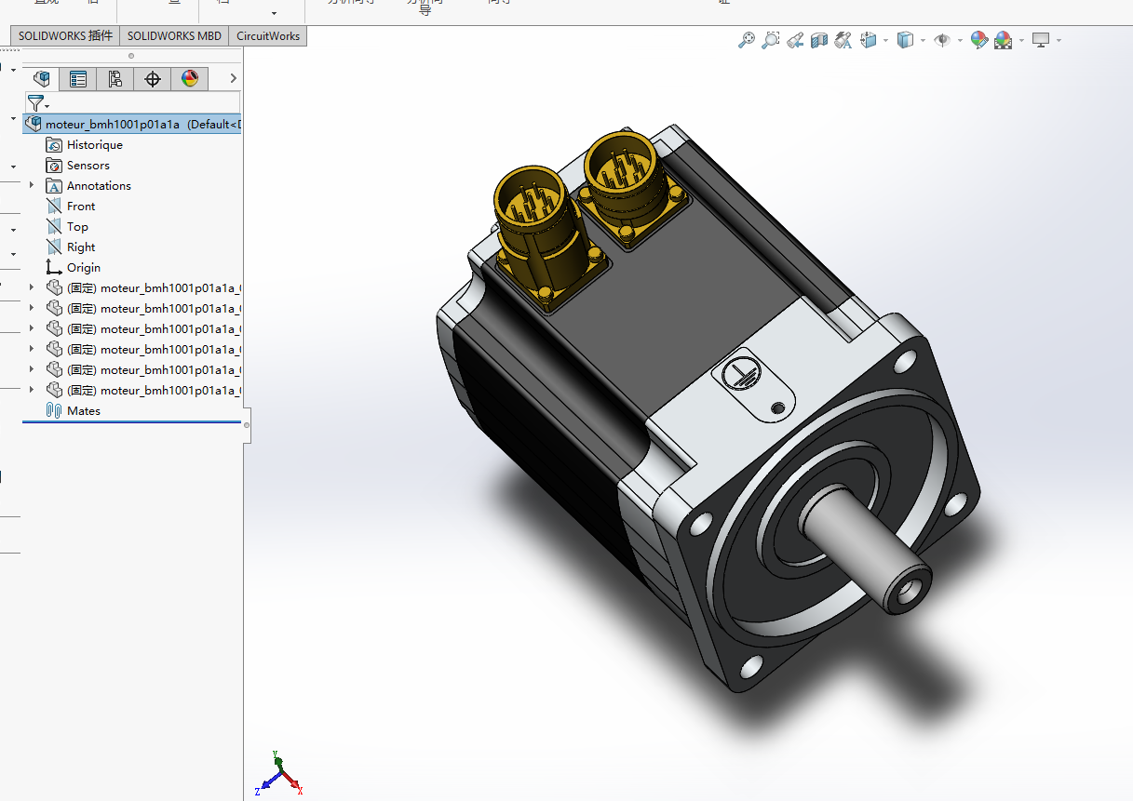Image resolution: width=1133 pixels, height=801 pixels.
Task: Click the Apply Scene icon
Action: [1003, 40]
